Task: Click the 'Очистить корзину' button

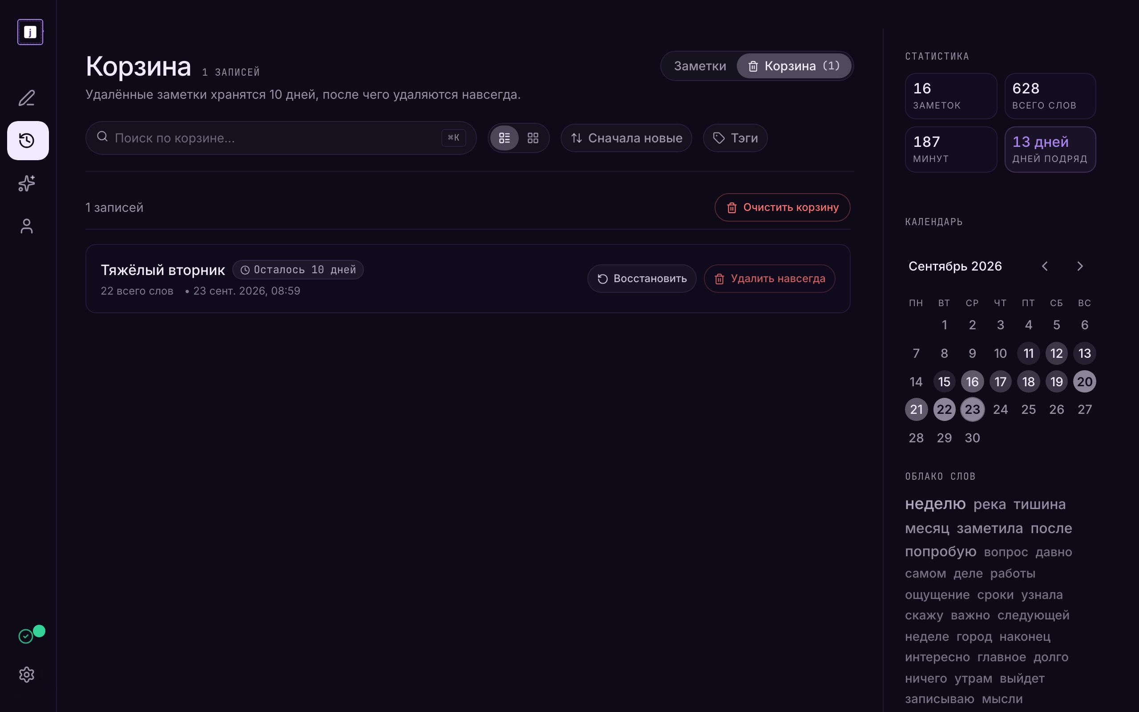Action: [x=782, y=207]
